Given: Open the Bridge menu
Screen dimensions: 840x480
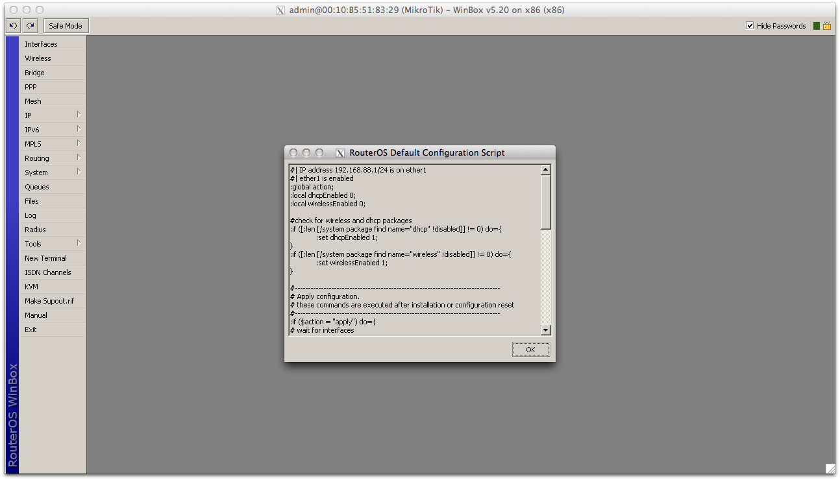Looking at the screenshot, I should click(x=53, y=73).
